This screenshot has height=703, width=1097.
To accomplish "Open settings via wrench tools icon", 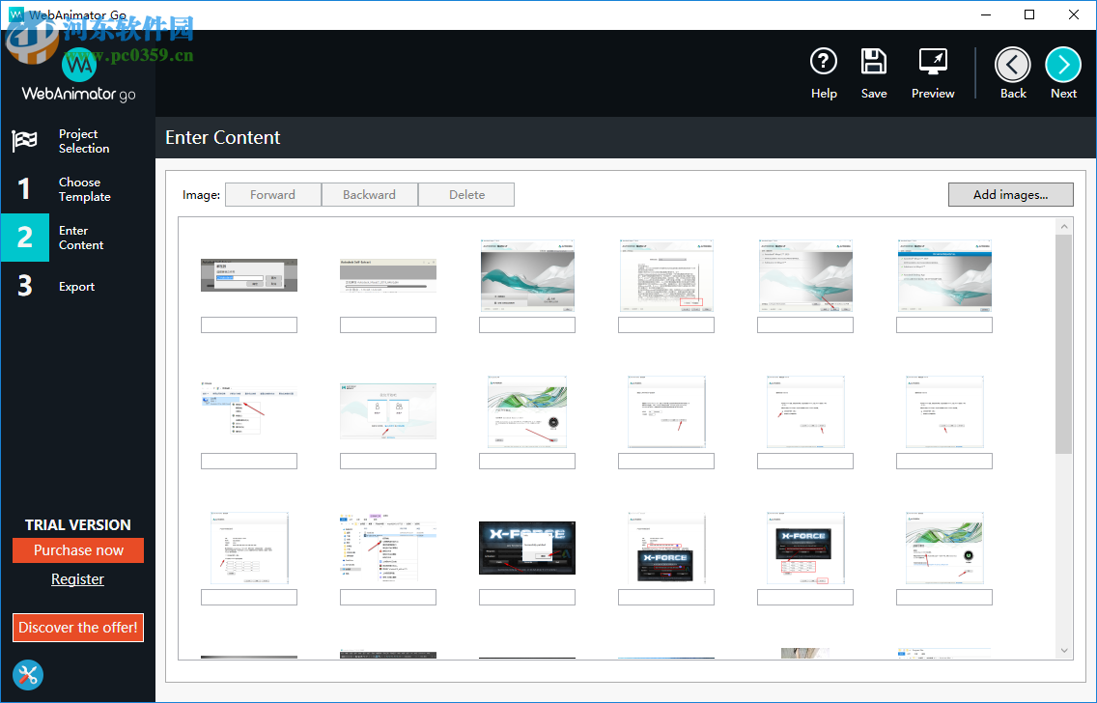I will (x=28, y=675).
